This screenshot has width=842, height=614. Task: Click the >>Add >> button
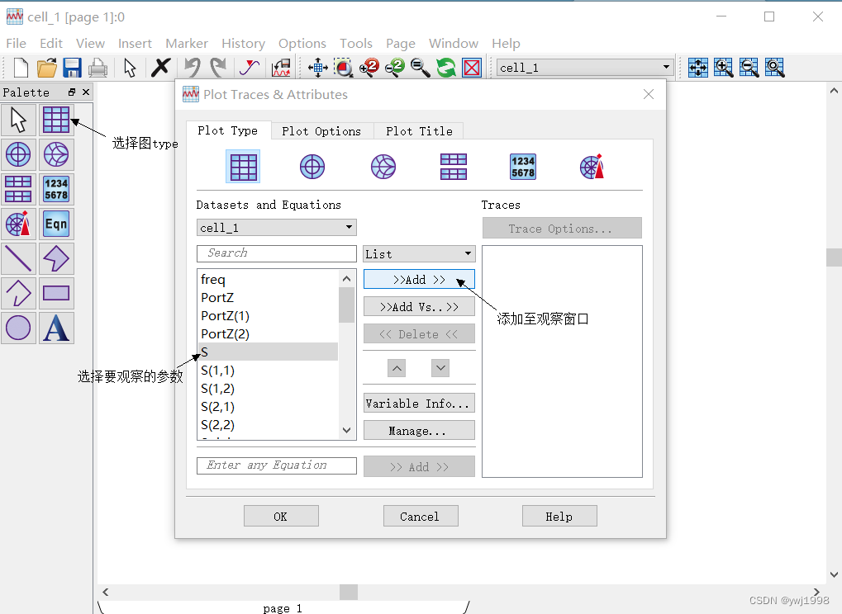click(x=419, y=279)
